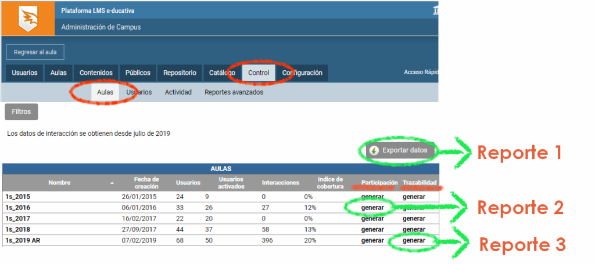Go to the Repositorio tab
Viewport: 595px width, 264px height.
(x=180, y=73)
